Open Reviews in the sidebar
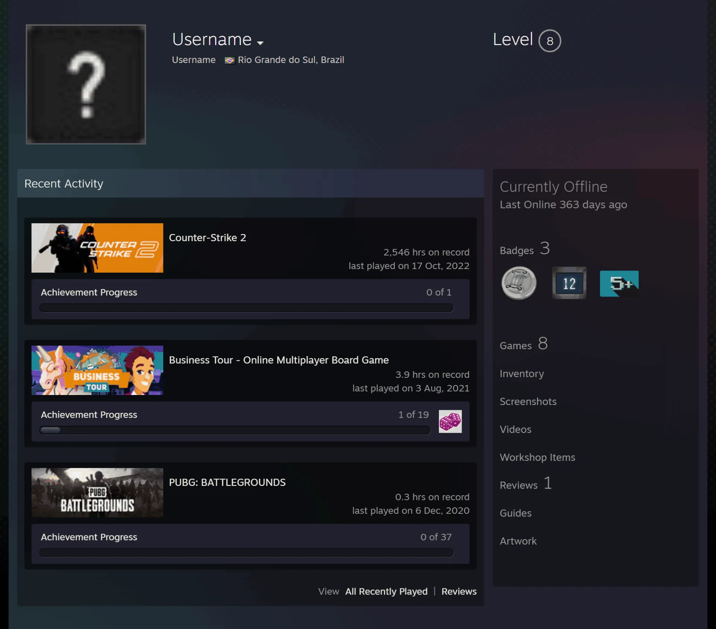Image resolution: width=716 pixels, height=629 pixels. pos(526,484)
